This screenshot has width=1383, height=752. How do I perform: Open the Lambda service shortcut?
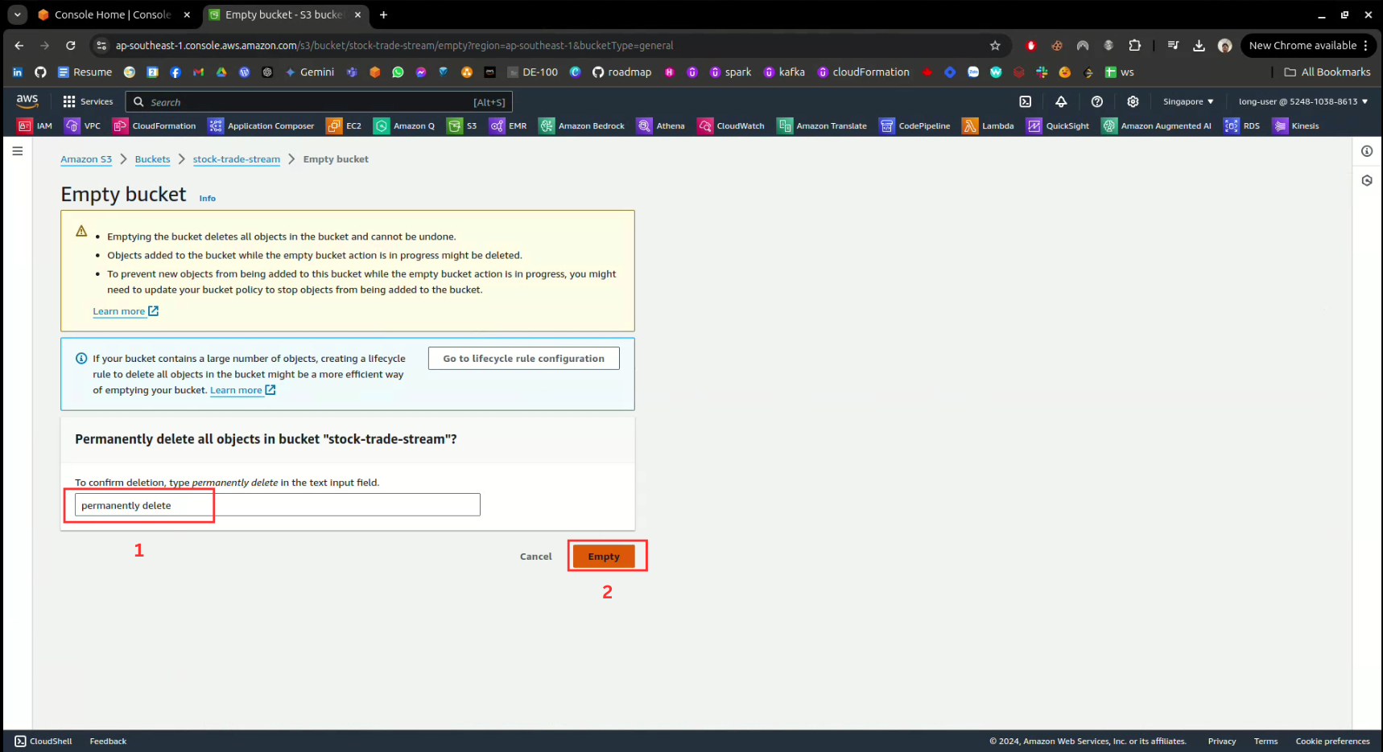[x=989, y=125]
